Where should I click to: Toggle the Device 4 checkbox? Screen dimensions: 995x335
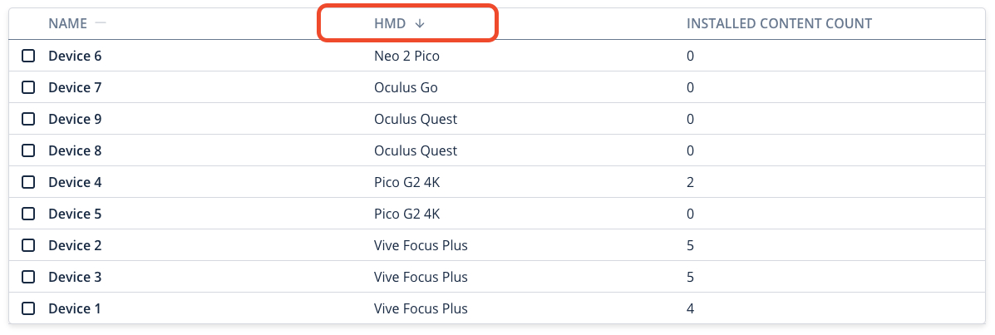pos(28,182)
